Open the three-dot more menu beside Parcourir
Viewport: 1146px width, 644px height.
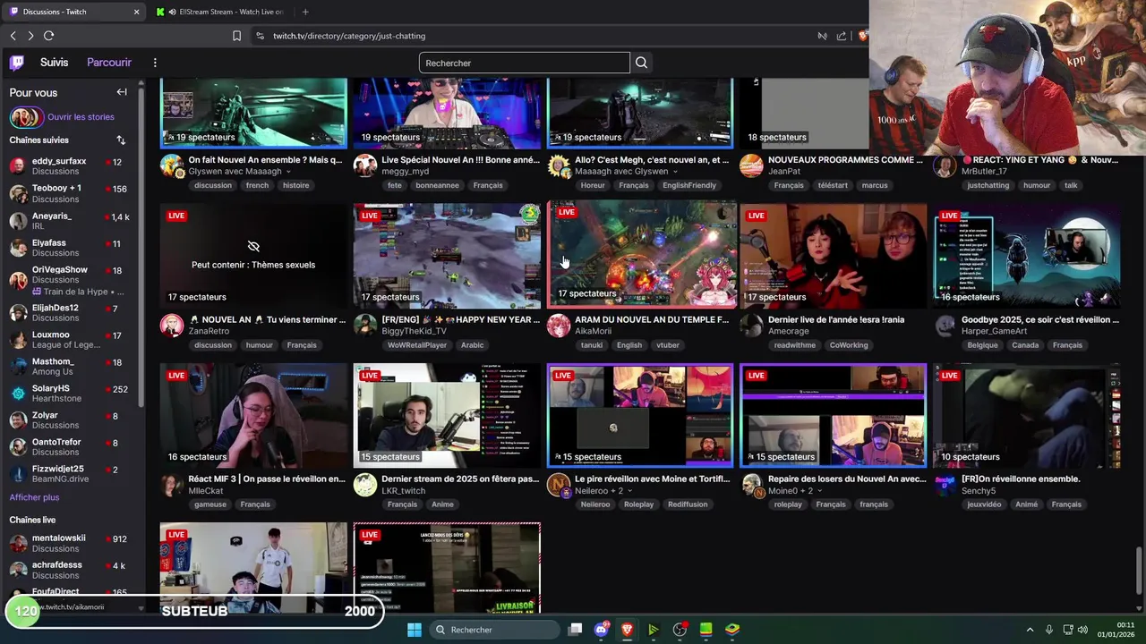click(155, 63)
